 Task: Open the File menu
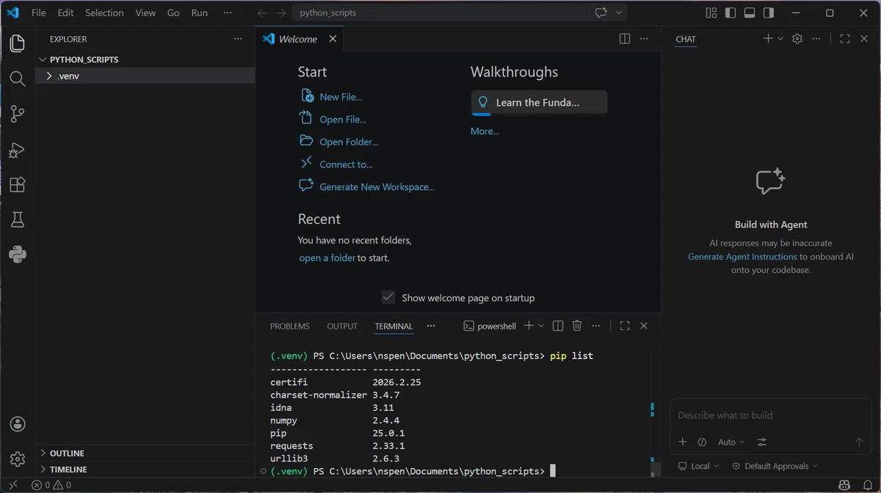pyautogui.click(x=38, y=12)
